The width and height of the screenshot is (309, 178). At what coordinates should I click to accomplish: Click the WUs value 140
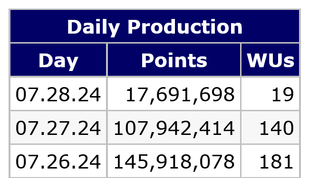click(277, 128)
